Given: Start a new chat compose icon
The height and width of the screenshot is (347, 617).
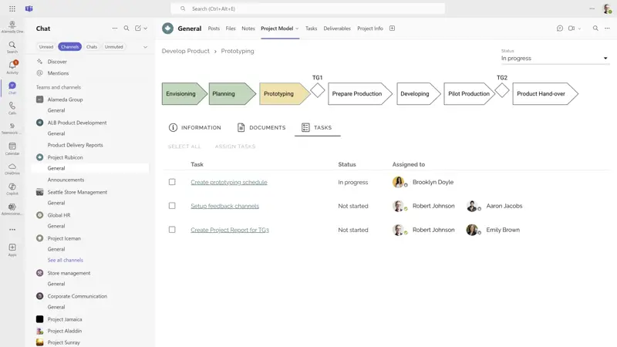Looking at the screenshot, I should (138, 29).
